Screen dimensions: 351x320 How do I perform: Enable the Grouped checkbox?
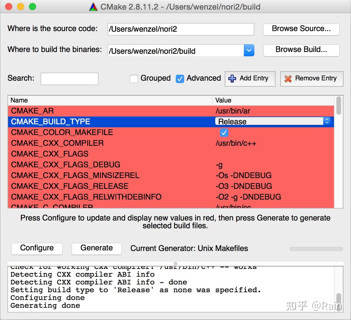134,78
